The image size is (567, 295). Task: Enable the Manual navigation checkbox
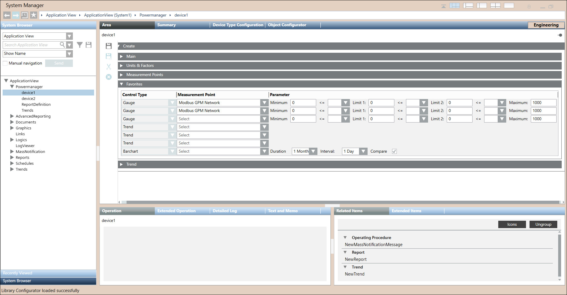click(x=5, y=63)
